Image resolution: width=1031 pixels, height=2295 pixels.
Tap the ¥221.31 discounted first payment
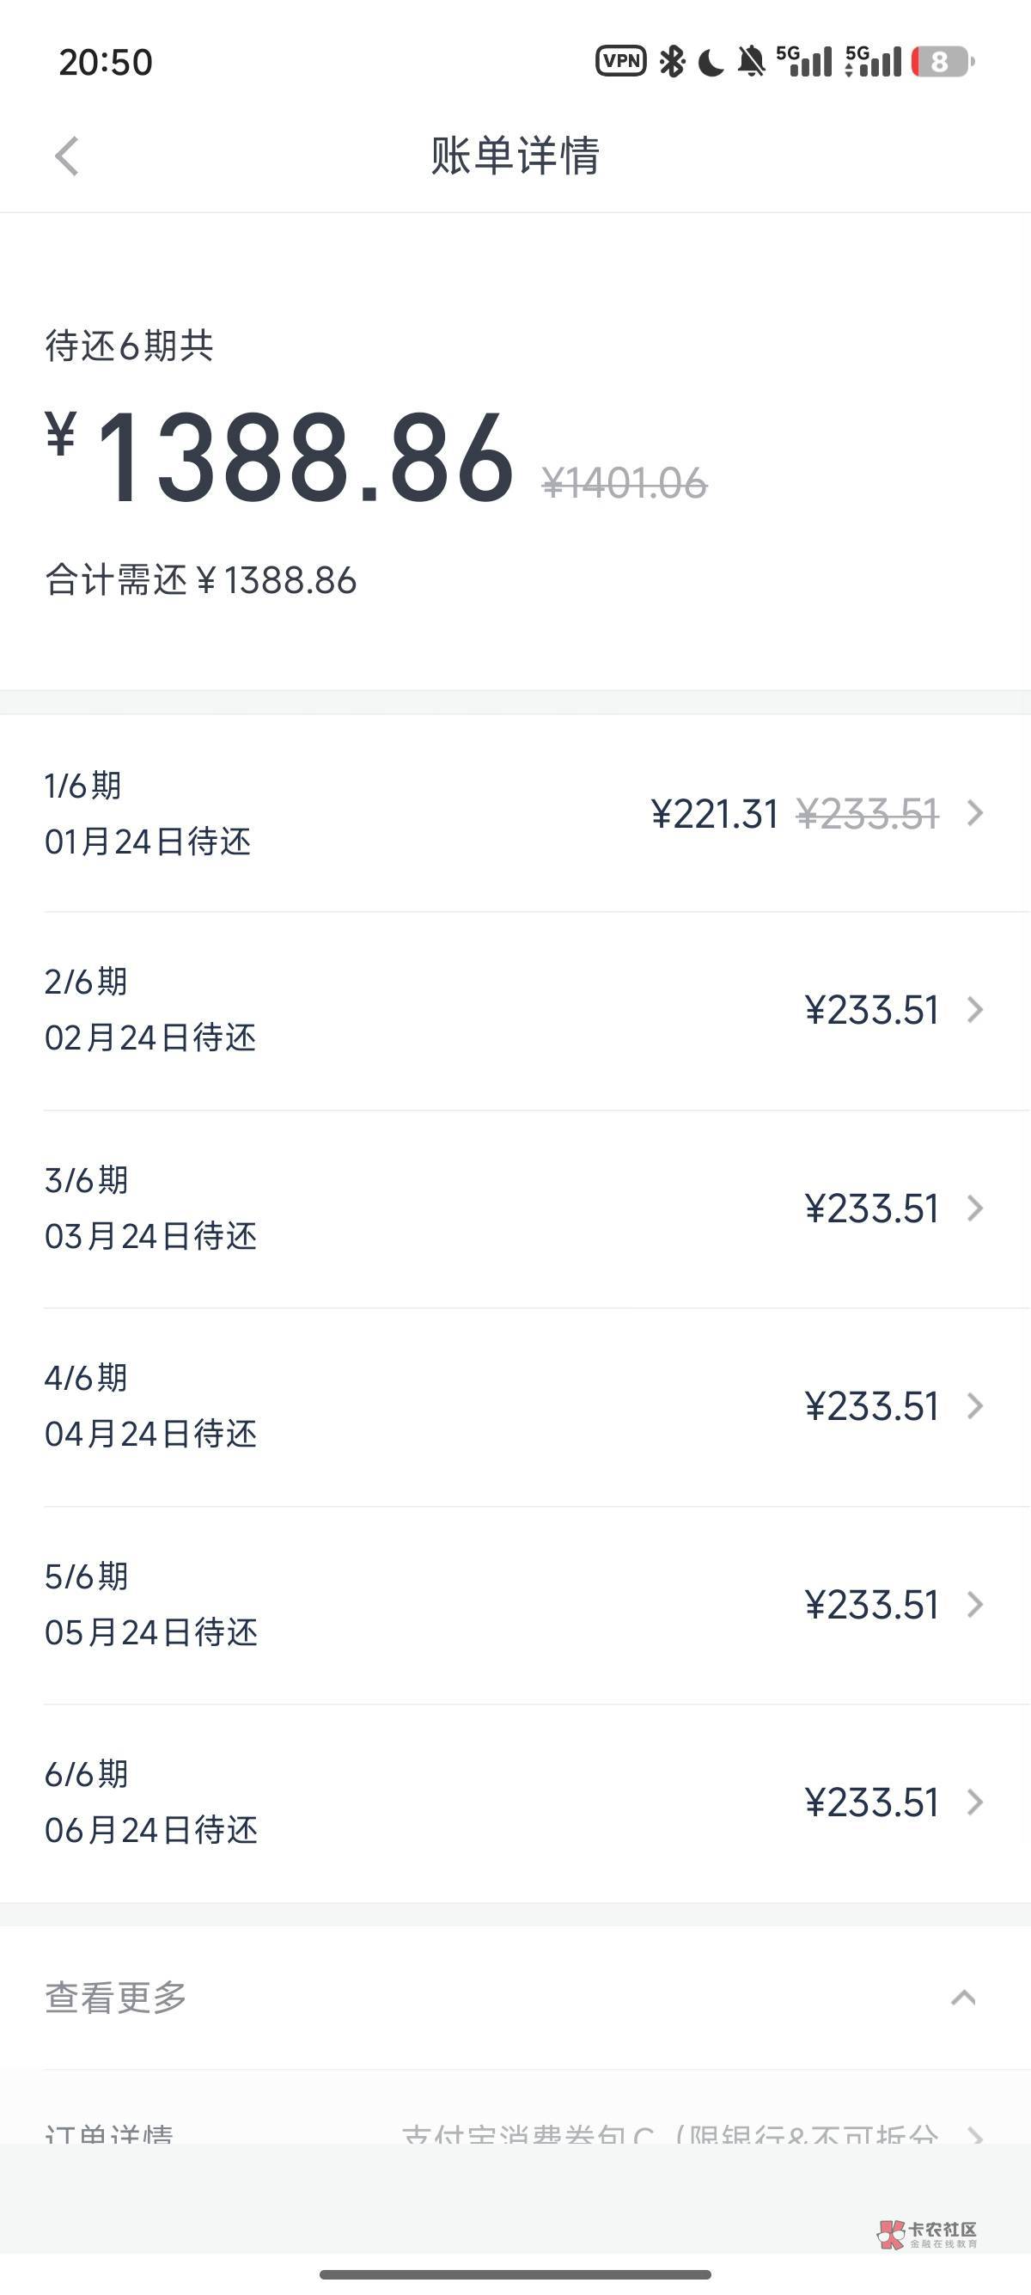pos(715,814)
